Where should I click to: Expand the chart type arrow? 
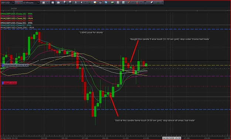(x=48, y=3)
